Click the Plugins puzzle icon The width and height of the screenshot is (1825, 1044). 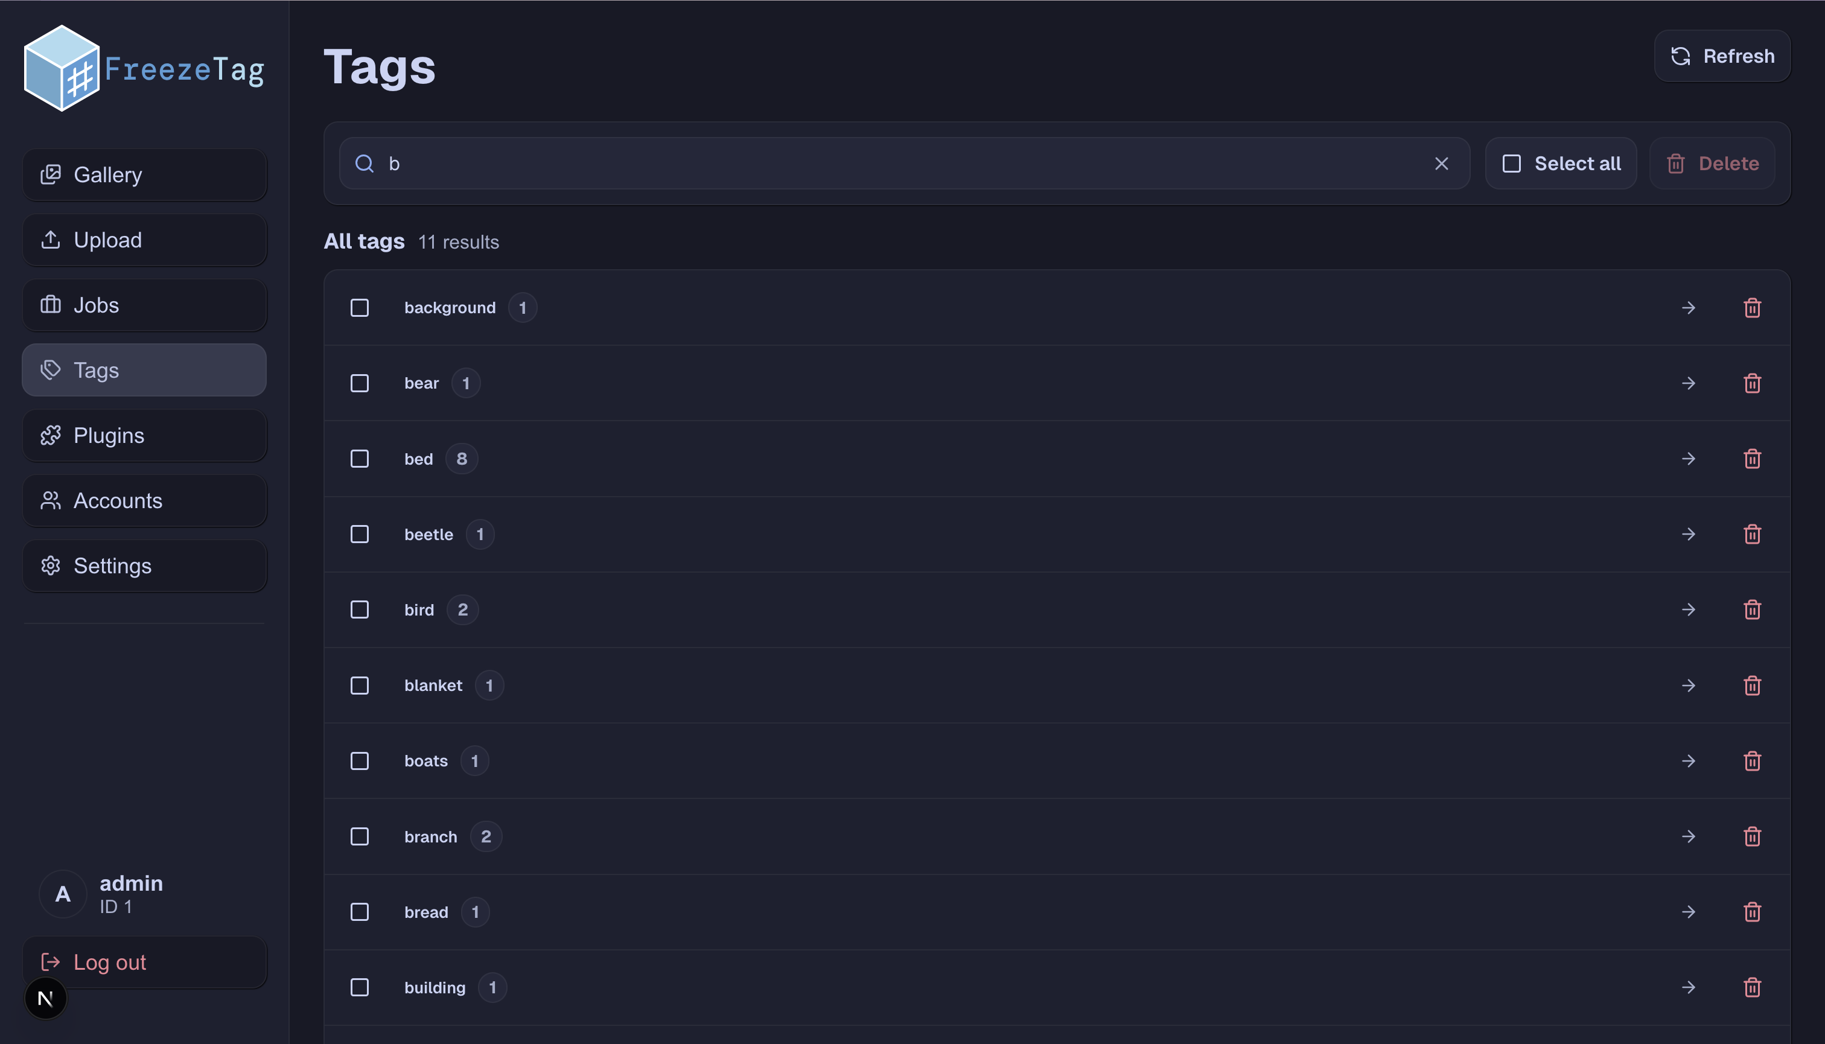[x=51, y=435]
